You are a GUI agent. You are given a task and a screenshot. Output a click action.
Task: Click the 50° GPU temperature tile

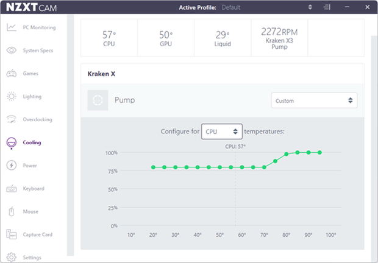(x=166, y=38)
